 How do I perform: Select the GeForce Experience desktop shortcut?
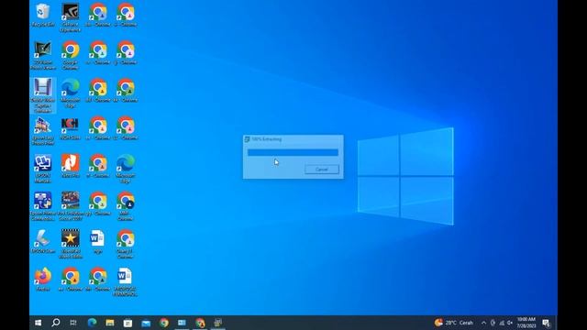coord(70,17)
